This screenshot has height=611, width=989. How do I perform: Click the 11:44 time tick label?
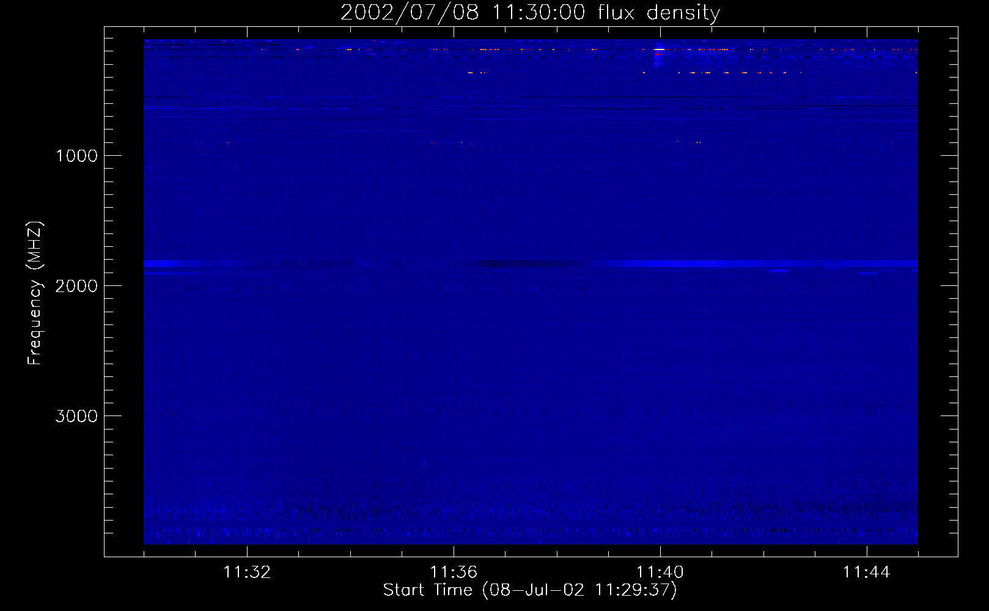[867, 573]
